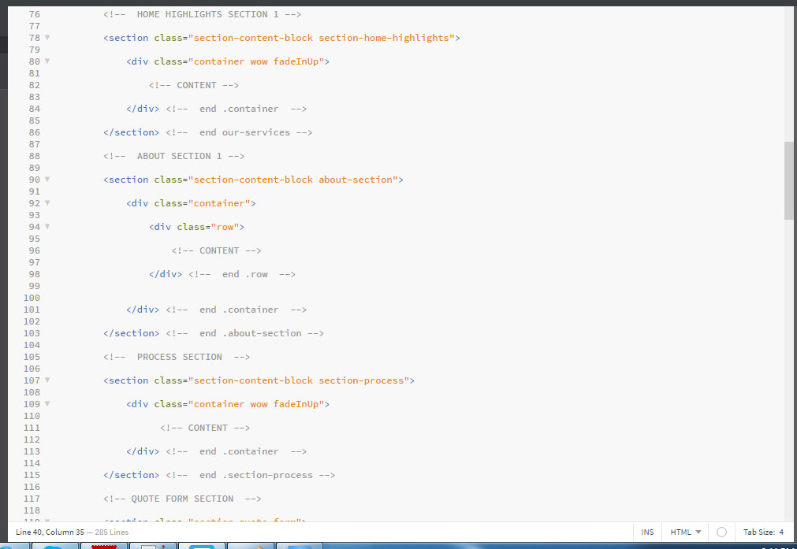Click the circular linting status indicator
Screen dimensions: 797x549
[x=721, y=532]
